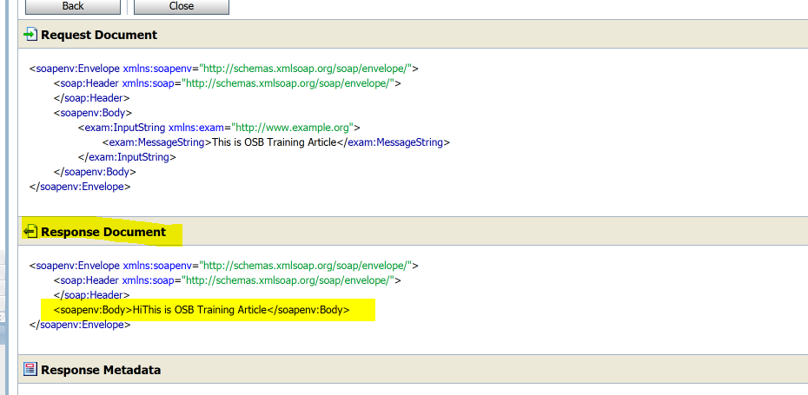Click the closing exam:InputString tag
808x395 pixels.
pyautogui.click(x=127, y=157)
